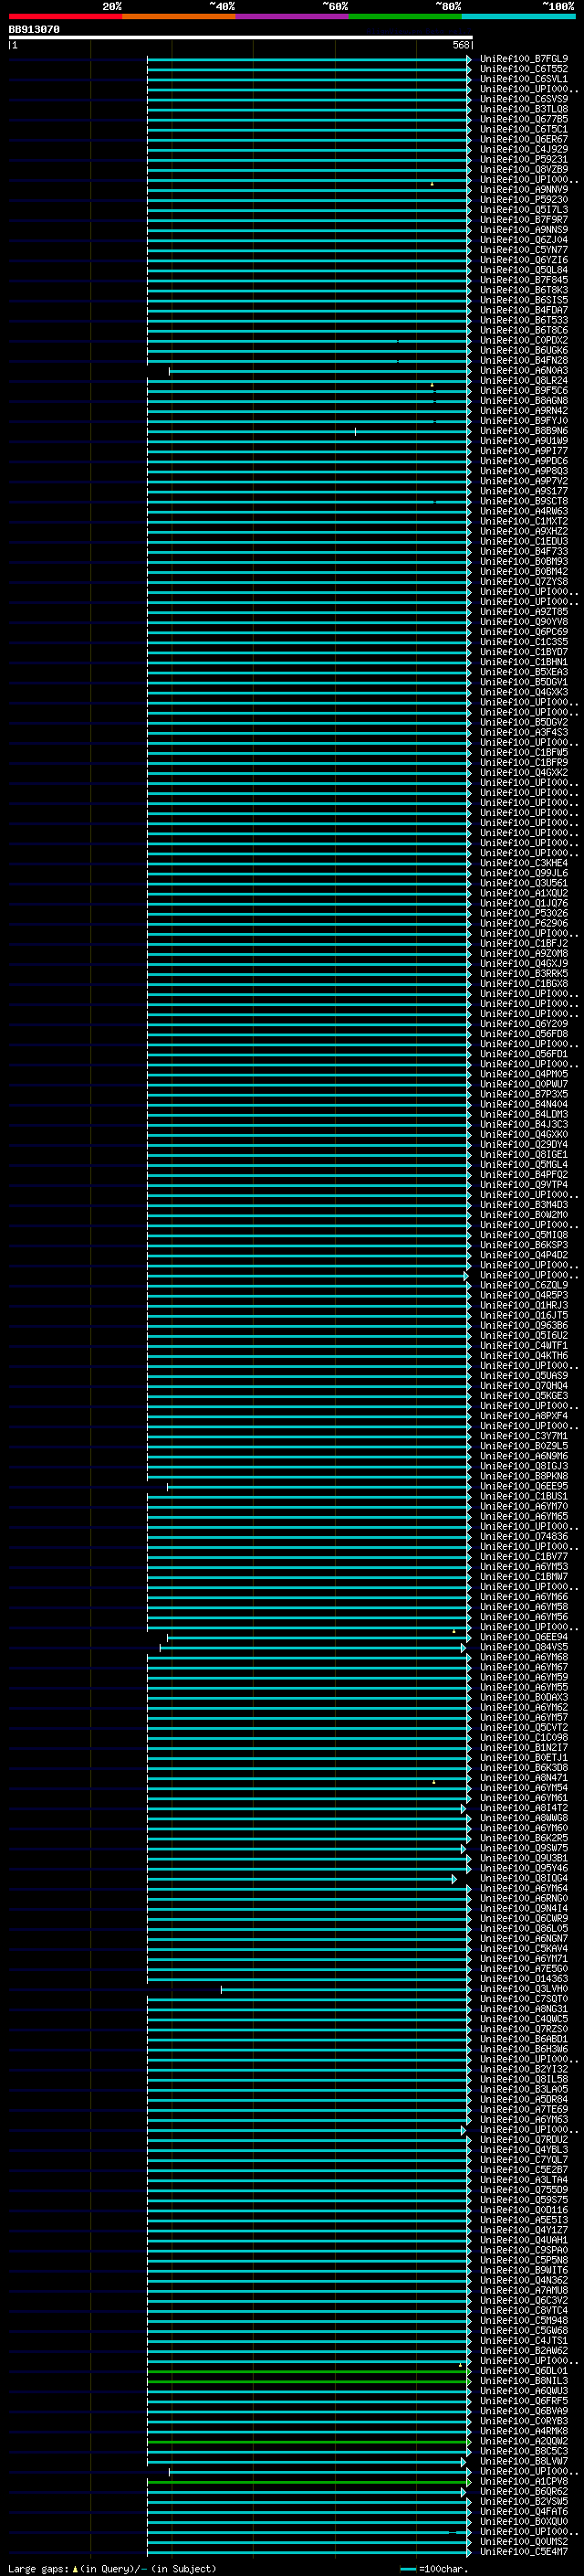
Task: Open hit UniRef100_B7F9R7
Action: click(523, 220)
